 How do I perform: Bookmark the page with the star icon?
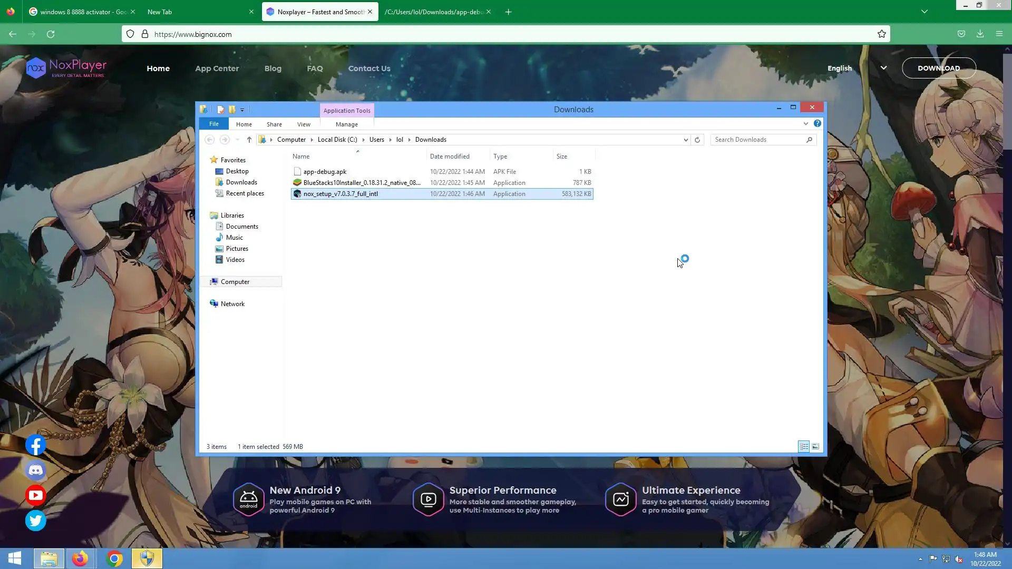882,34
